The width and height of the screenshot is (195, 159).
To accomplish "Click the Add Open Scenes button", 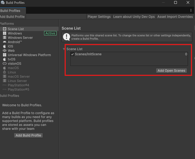I will (171, 71).
